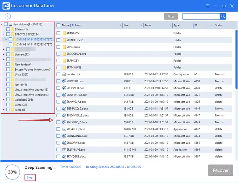Click the $R21YMAG.exe application icon
238x183 pixels.
click(64, 149)
